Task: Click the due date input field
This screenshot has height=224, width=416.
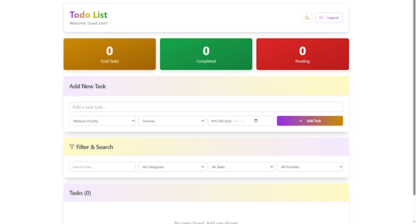Action: click(240, 121)
